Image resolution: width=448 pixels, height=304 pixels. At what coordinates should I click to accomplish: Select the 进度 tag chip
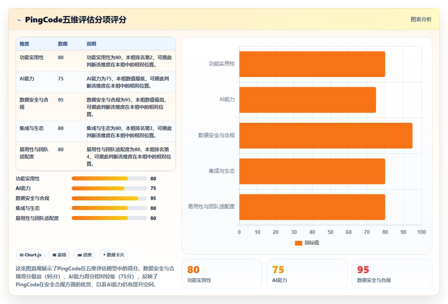tap(84, 255)
